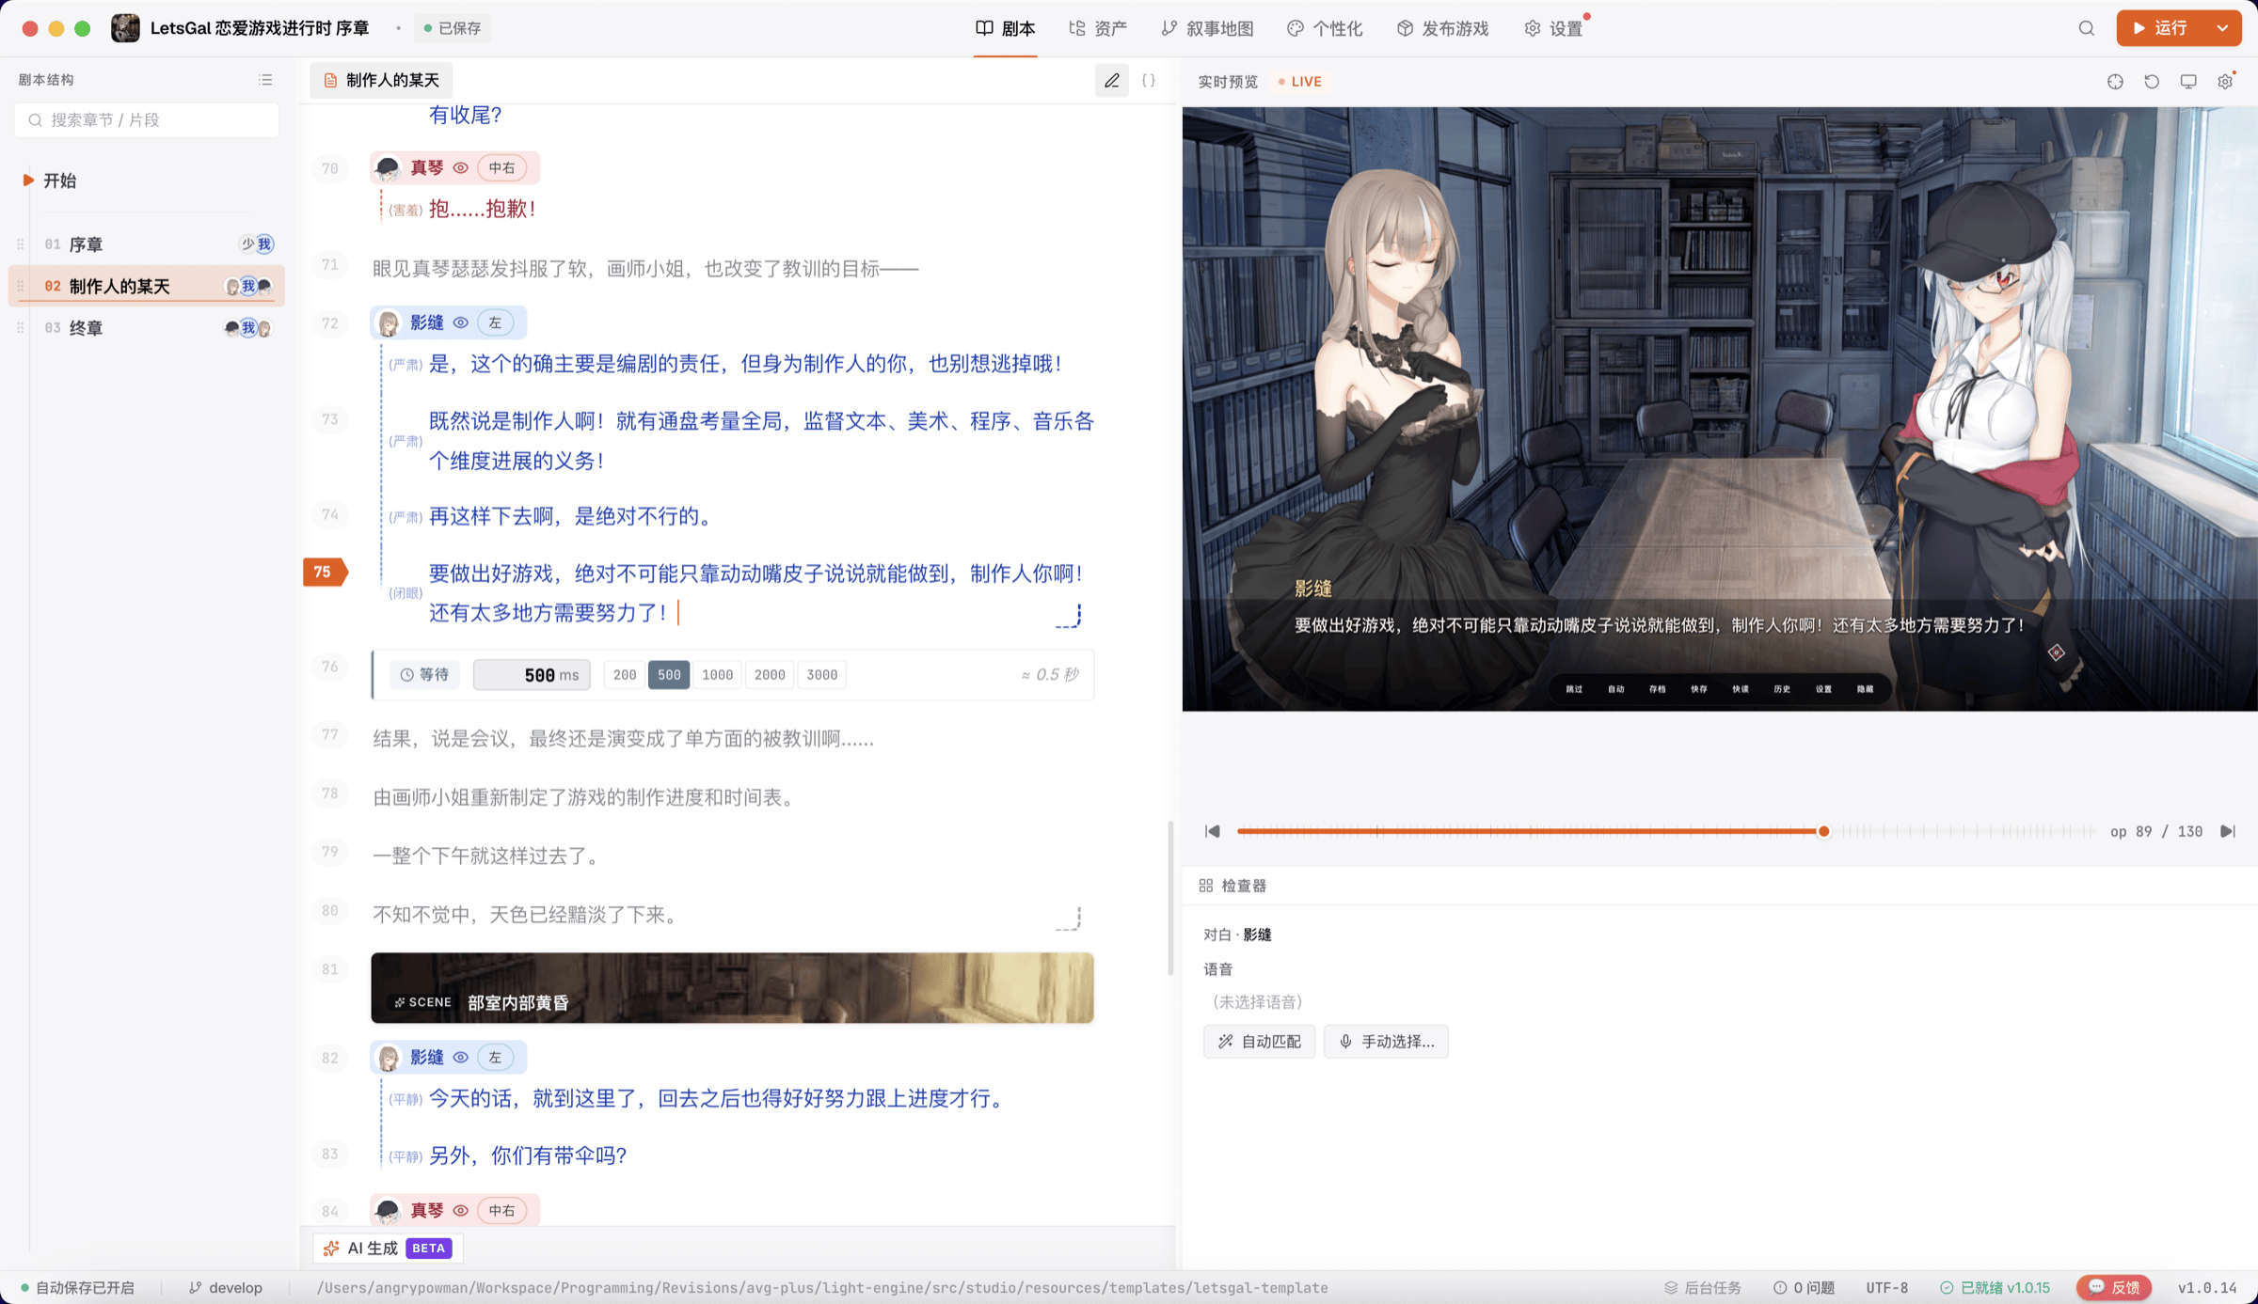Click the monitor display icon in preview
The height and width of the screenshot is (1304, 2258).
pyautogui.click(x=2188, y=82)
